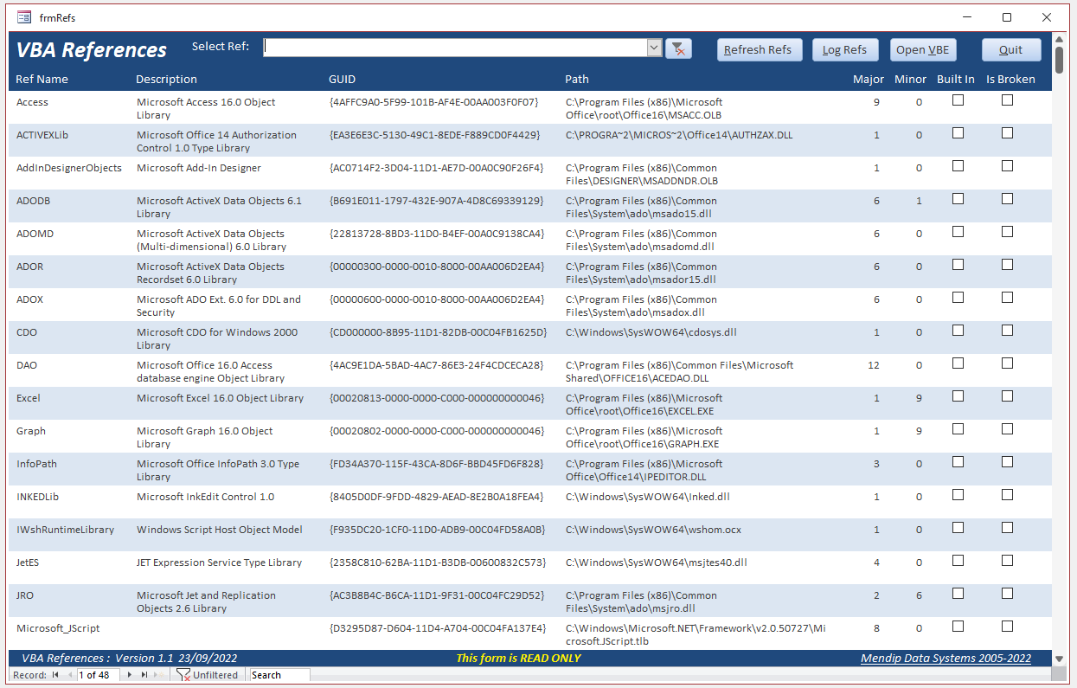Click the vertical scrollbar down arrow
The image size is (1077, 688).
(x=1059, y=659)
